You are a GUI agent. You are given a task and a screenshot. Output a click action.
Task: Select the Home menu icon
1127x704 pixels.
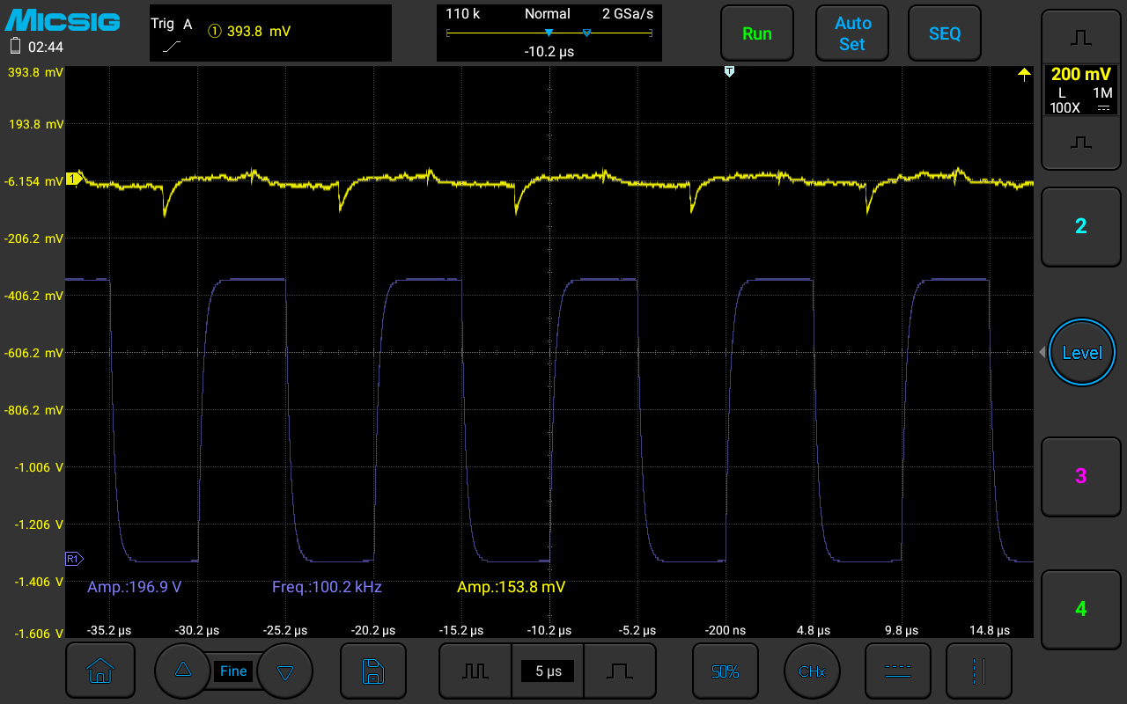point(100,671)
